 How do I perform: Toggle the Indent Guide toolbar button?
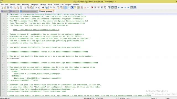pos(72,7)
